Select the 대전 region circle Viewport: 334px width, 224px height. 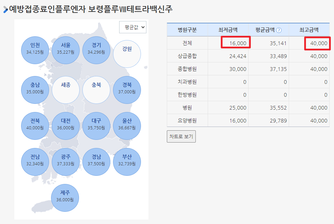[x=66, y=126]
